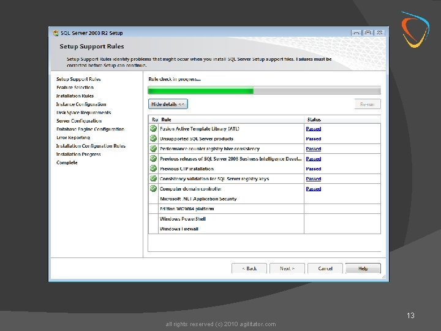
Task: Click Previous releases of SQL Server 2008 Business Intelligence text
Action: tap(231, 159)
